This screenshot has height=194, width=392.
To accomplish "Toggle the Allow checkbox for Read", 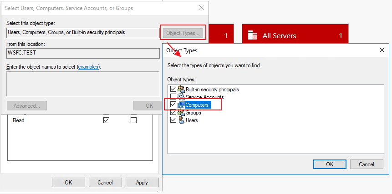I will tap(106, 120).
